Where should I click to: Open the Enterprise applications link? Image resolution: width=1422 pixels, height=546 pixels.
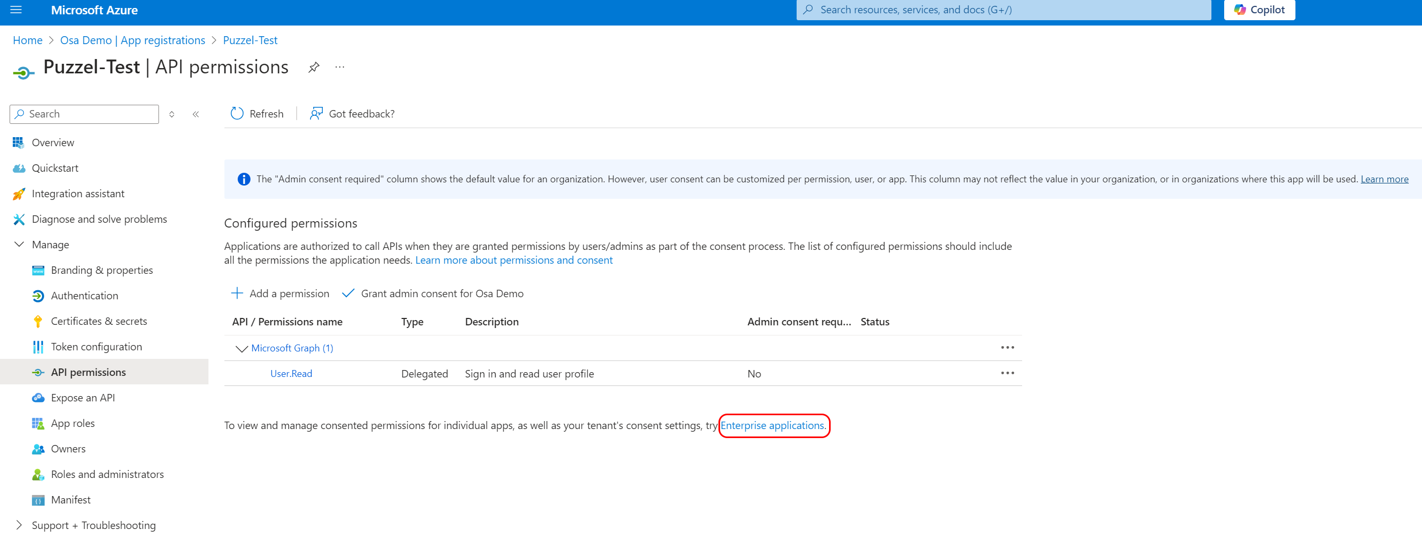point(772,425)
